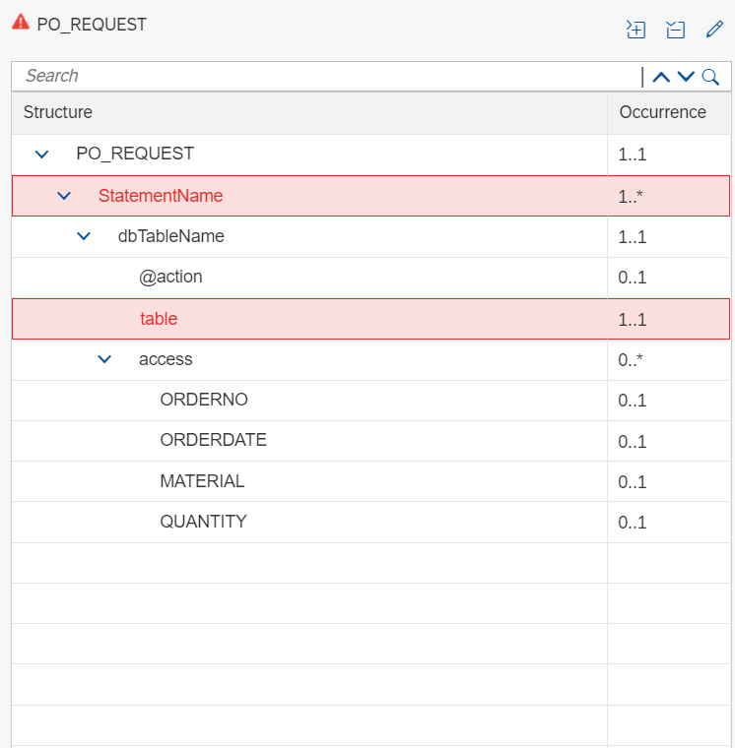Screen dimensions: 735x748
Task: Select the MATERIAL field
Action: (x=202, y=481)
